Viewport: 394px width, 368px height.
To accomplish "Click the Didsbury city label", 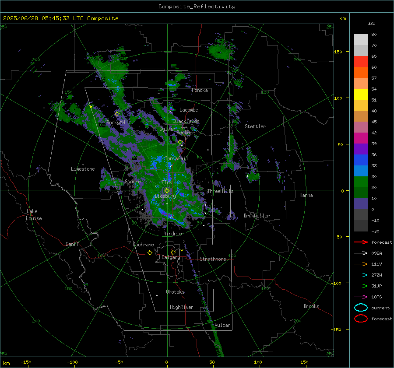I will tap(165, 196).
